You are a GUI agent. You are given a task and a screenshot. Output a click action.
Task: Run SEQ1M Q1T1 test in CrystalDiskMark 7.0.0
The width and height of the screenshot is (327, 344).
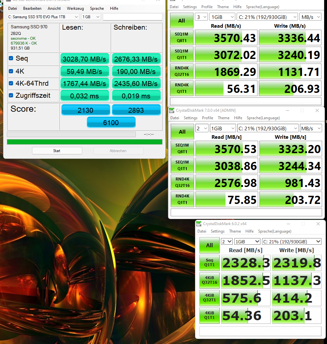(182, 165)
